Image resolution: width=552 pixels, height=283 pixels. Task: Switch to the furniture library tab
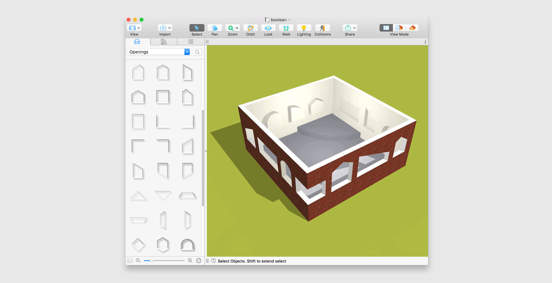click(x=138, y=42)
